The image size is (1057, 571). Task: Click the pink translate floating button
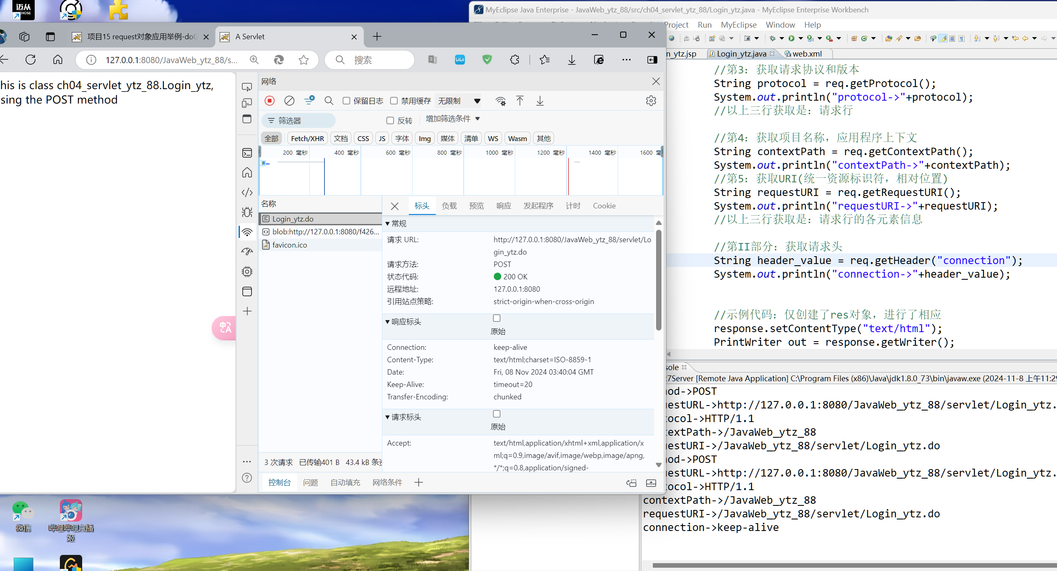[x=225, y=328]
